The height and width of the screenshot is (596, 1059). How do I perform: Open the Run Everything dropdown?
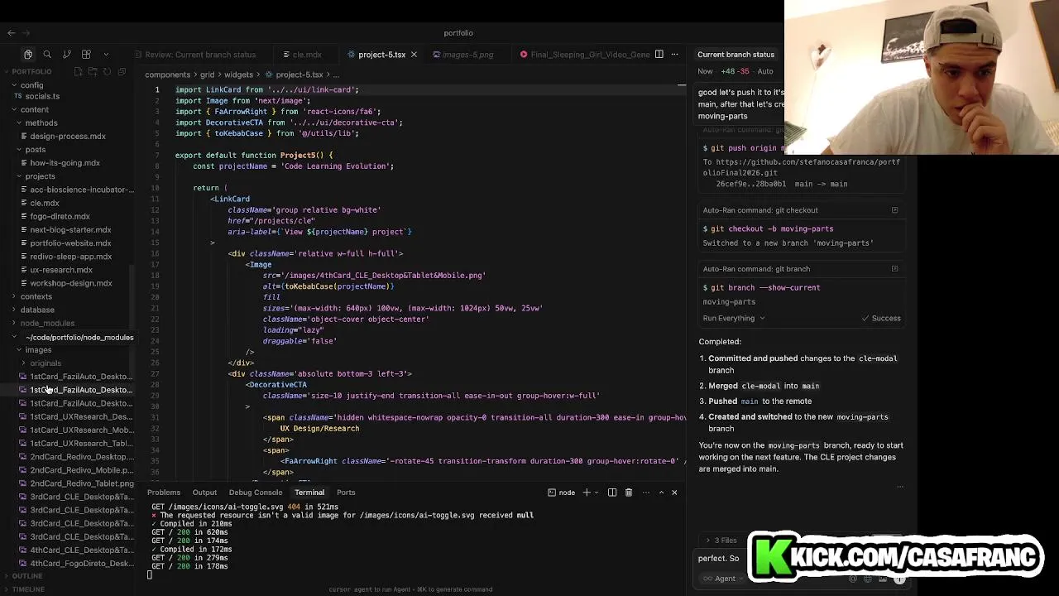tap(734, 319)
